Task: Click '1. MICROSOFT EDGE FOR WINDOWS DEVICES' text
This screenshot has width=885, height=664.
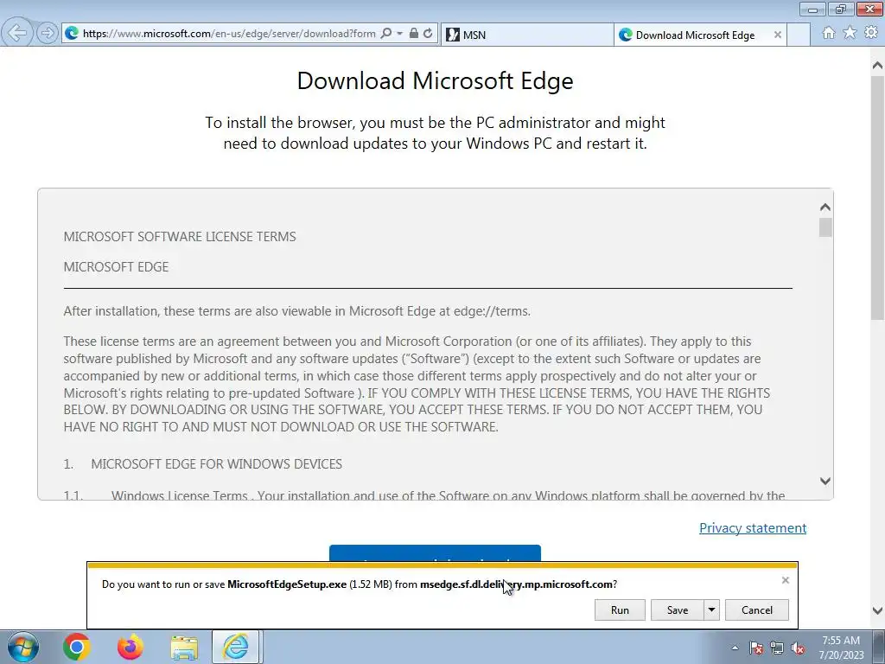Action: tap(202, 464)
